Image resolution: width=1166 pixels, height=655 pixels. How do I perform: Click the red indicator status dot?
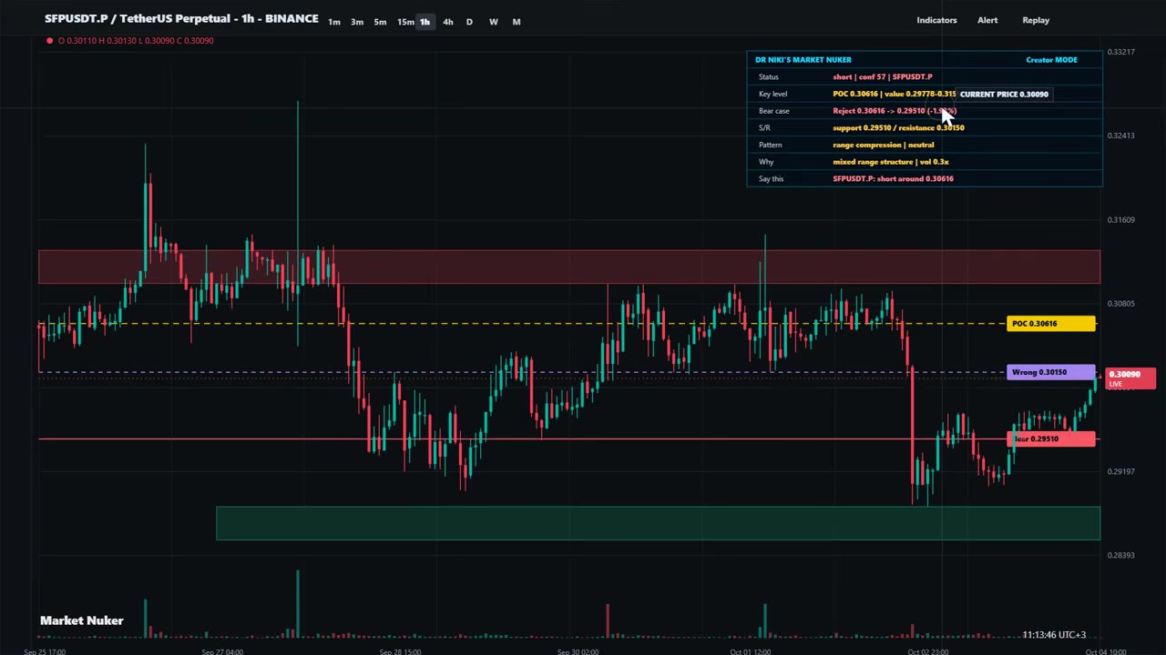(49, 40)
